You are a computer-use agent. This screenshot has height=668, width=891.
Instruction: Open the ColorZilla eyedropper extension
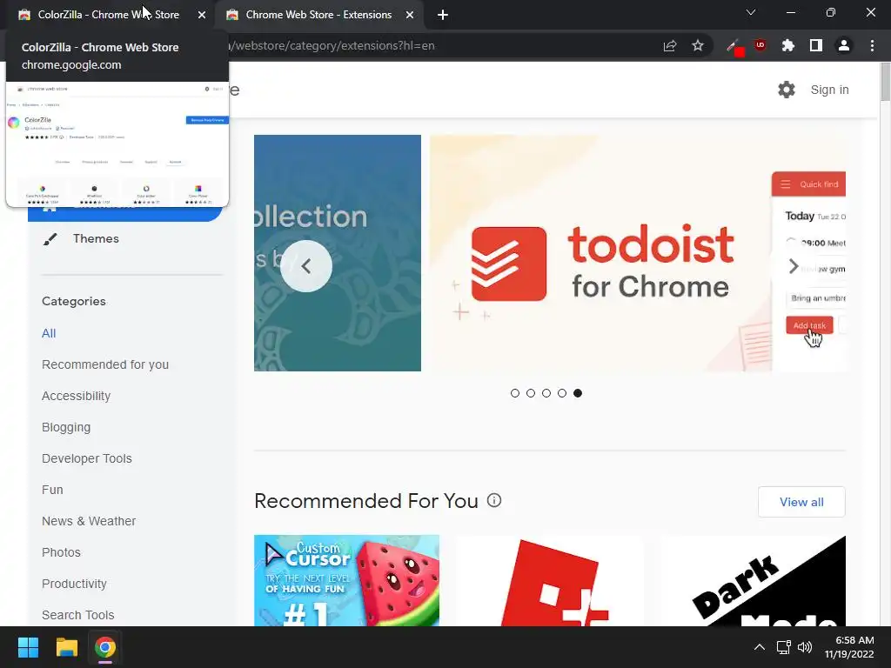tap(734, 47)
